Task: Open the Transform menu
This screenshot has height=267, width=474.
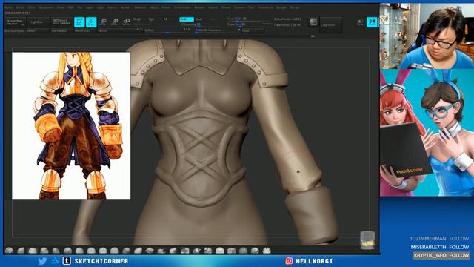Action: (265, 7)
